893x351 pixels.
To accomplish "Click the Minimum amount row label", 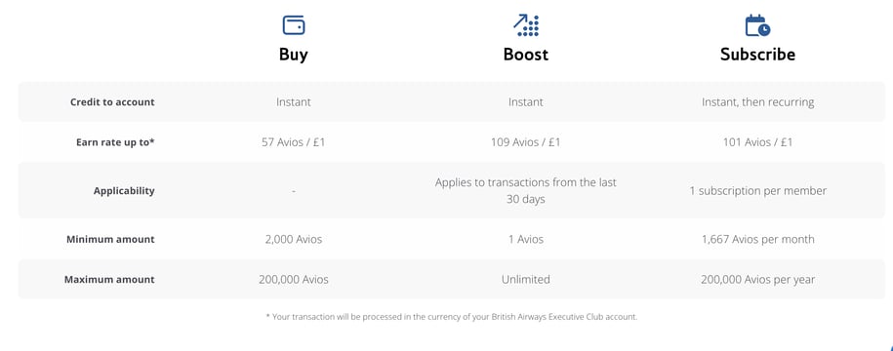I will point(110,240).
